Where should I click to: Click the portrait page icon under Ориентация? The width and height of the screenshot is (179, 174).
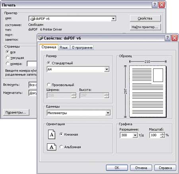click(x=52, y=134)
